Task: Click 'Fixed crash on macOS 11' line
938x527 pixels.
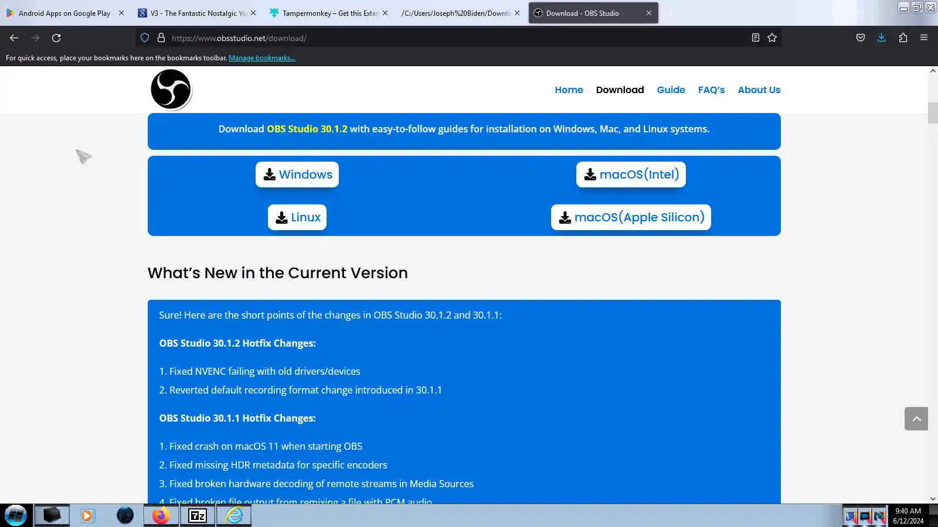Action: click(x=261, y=446)
